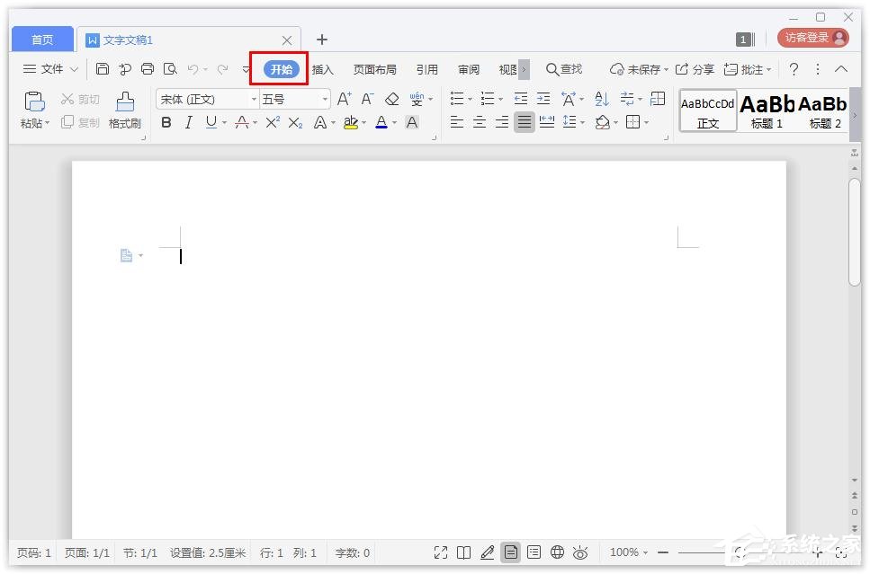Switch to the 插入 ribbon tab

(x=322, y=68)
